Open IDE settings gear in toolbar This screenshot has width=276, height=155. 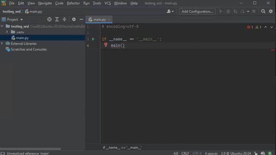pyautogui.click(x=271, y=12)
